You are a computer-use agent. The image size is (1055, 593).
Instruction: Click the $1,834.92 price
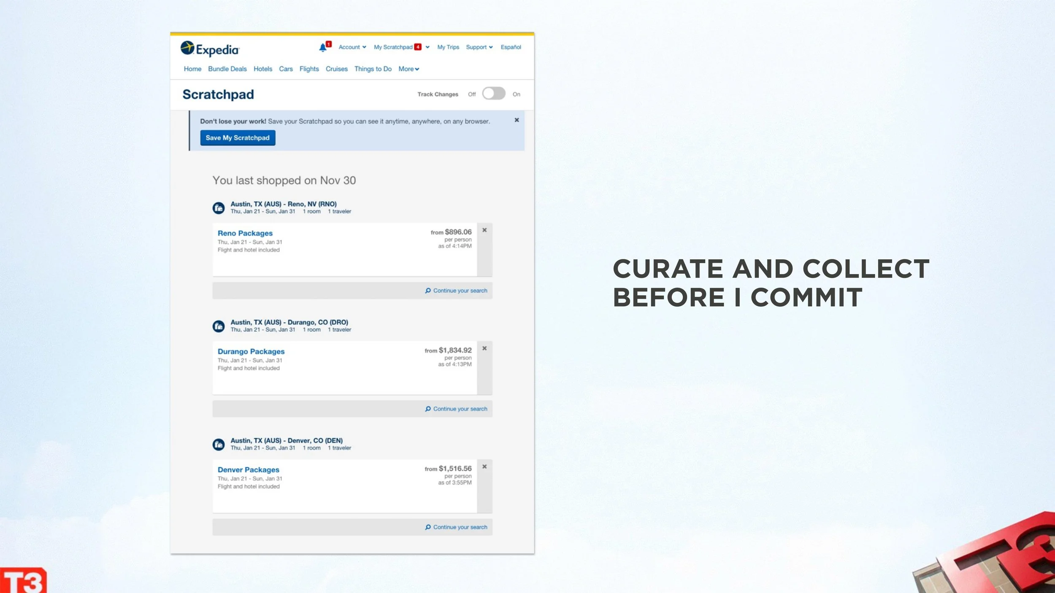pos(455,350)
